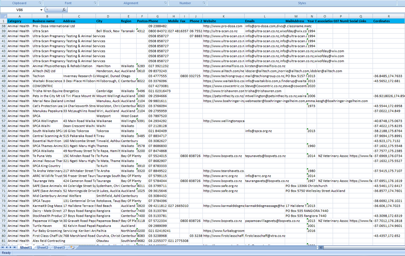The image size is (405, 256).
Task: Click the Te Puna Vets business name cell
Action: 47,156
